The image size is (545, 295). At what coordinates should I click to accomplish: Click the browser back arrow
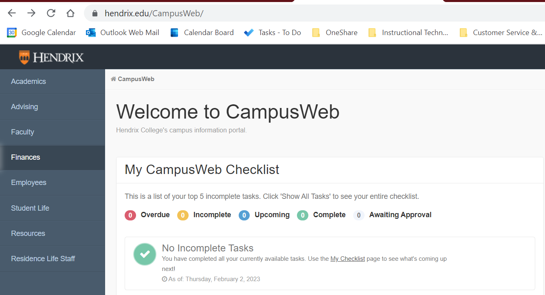(x=11, y=13)
